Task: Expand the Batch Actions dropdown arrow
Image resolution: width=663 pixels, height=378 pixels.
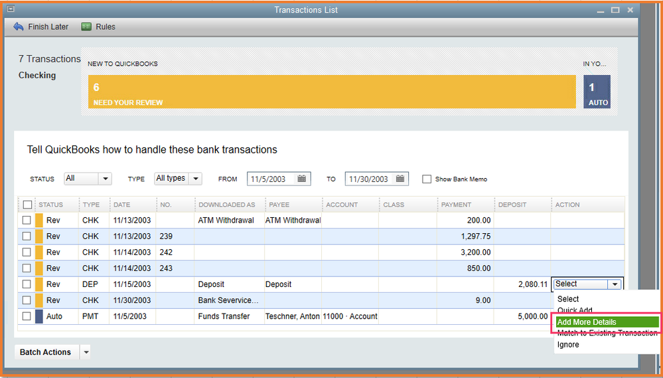Action: (x=86, y=352)
